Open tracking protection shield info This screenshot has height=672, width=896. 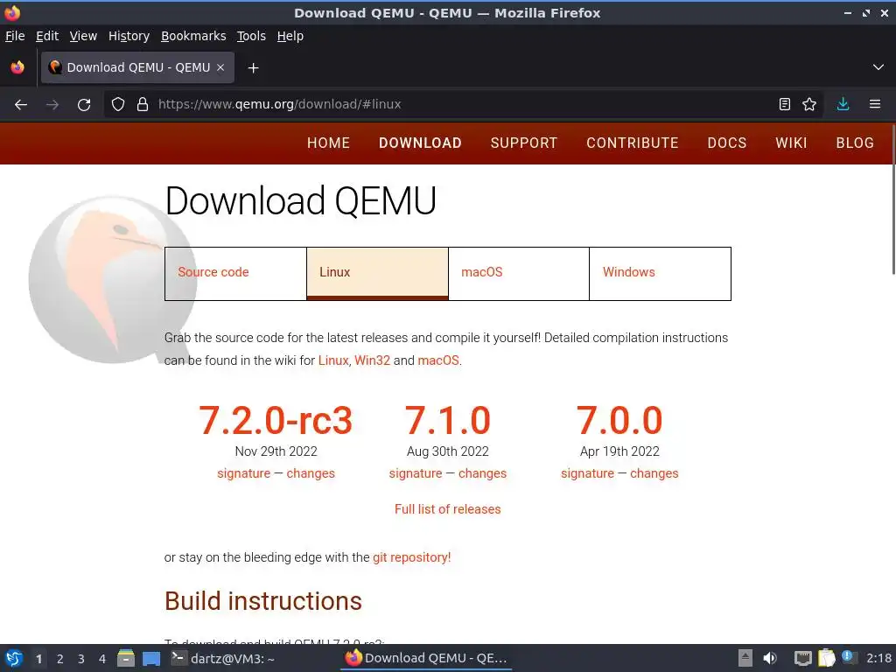(x=118, y=105)
